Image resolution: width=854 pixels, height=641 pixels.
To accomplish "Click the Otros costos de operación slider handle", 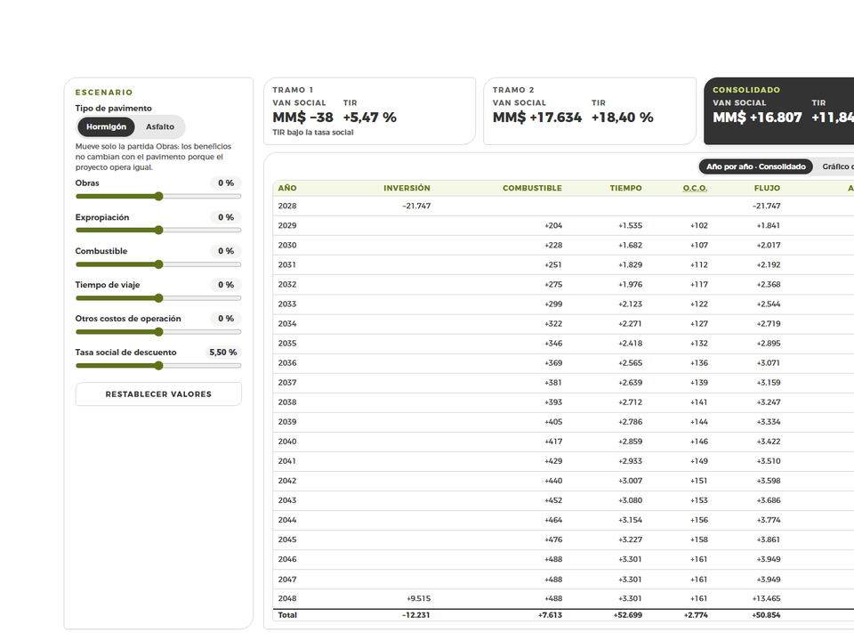I will (x=158, y=332).
